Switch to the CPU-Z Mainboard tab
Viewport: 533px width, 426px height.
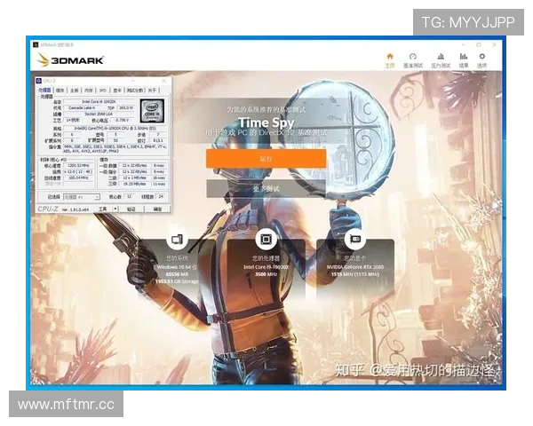[75, 91]
